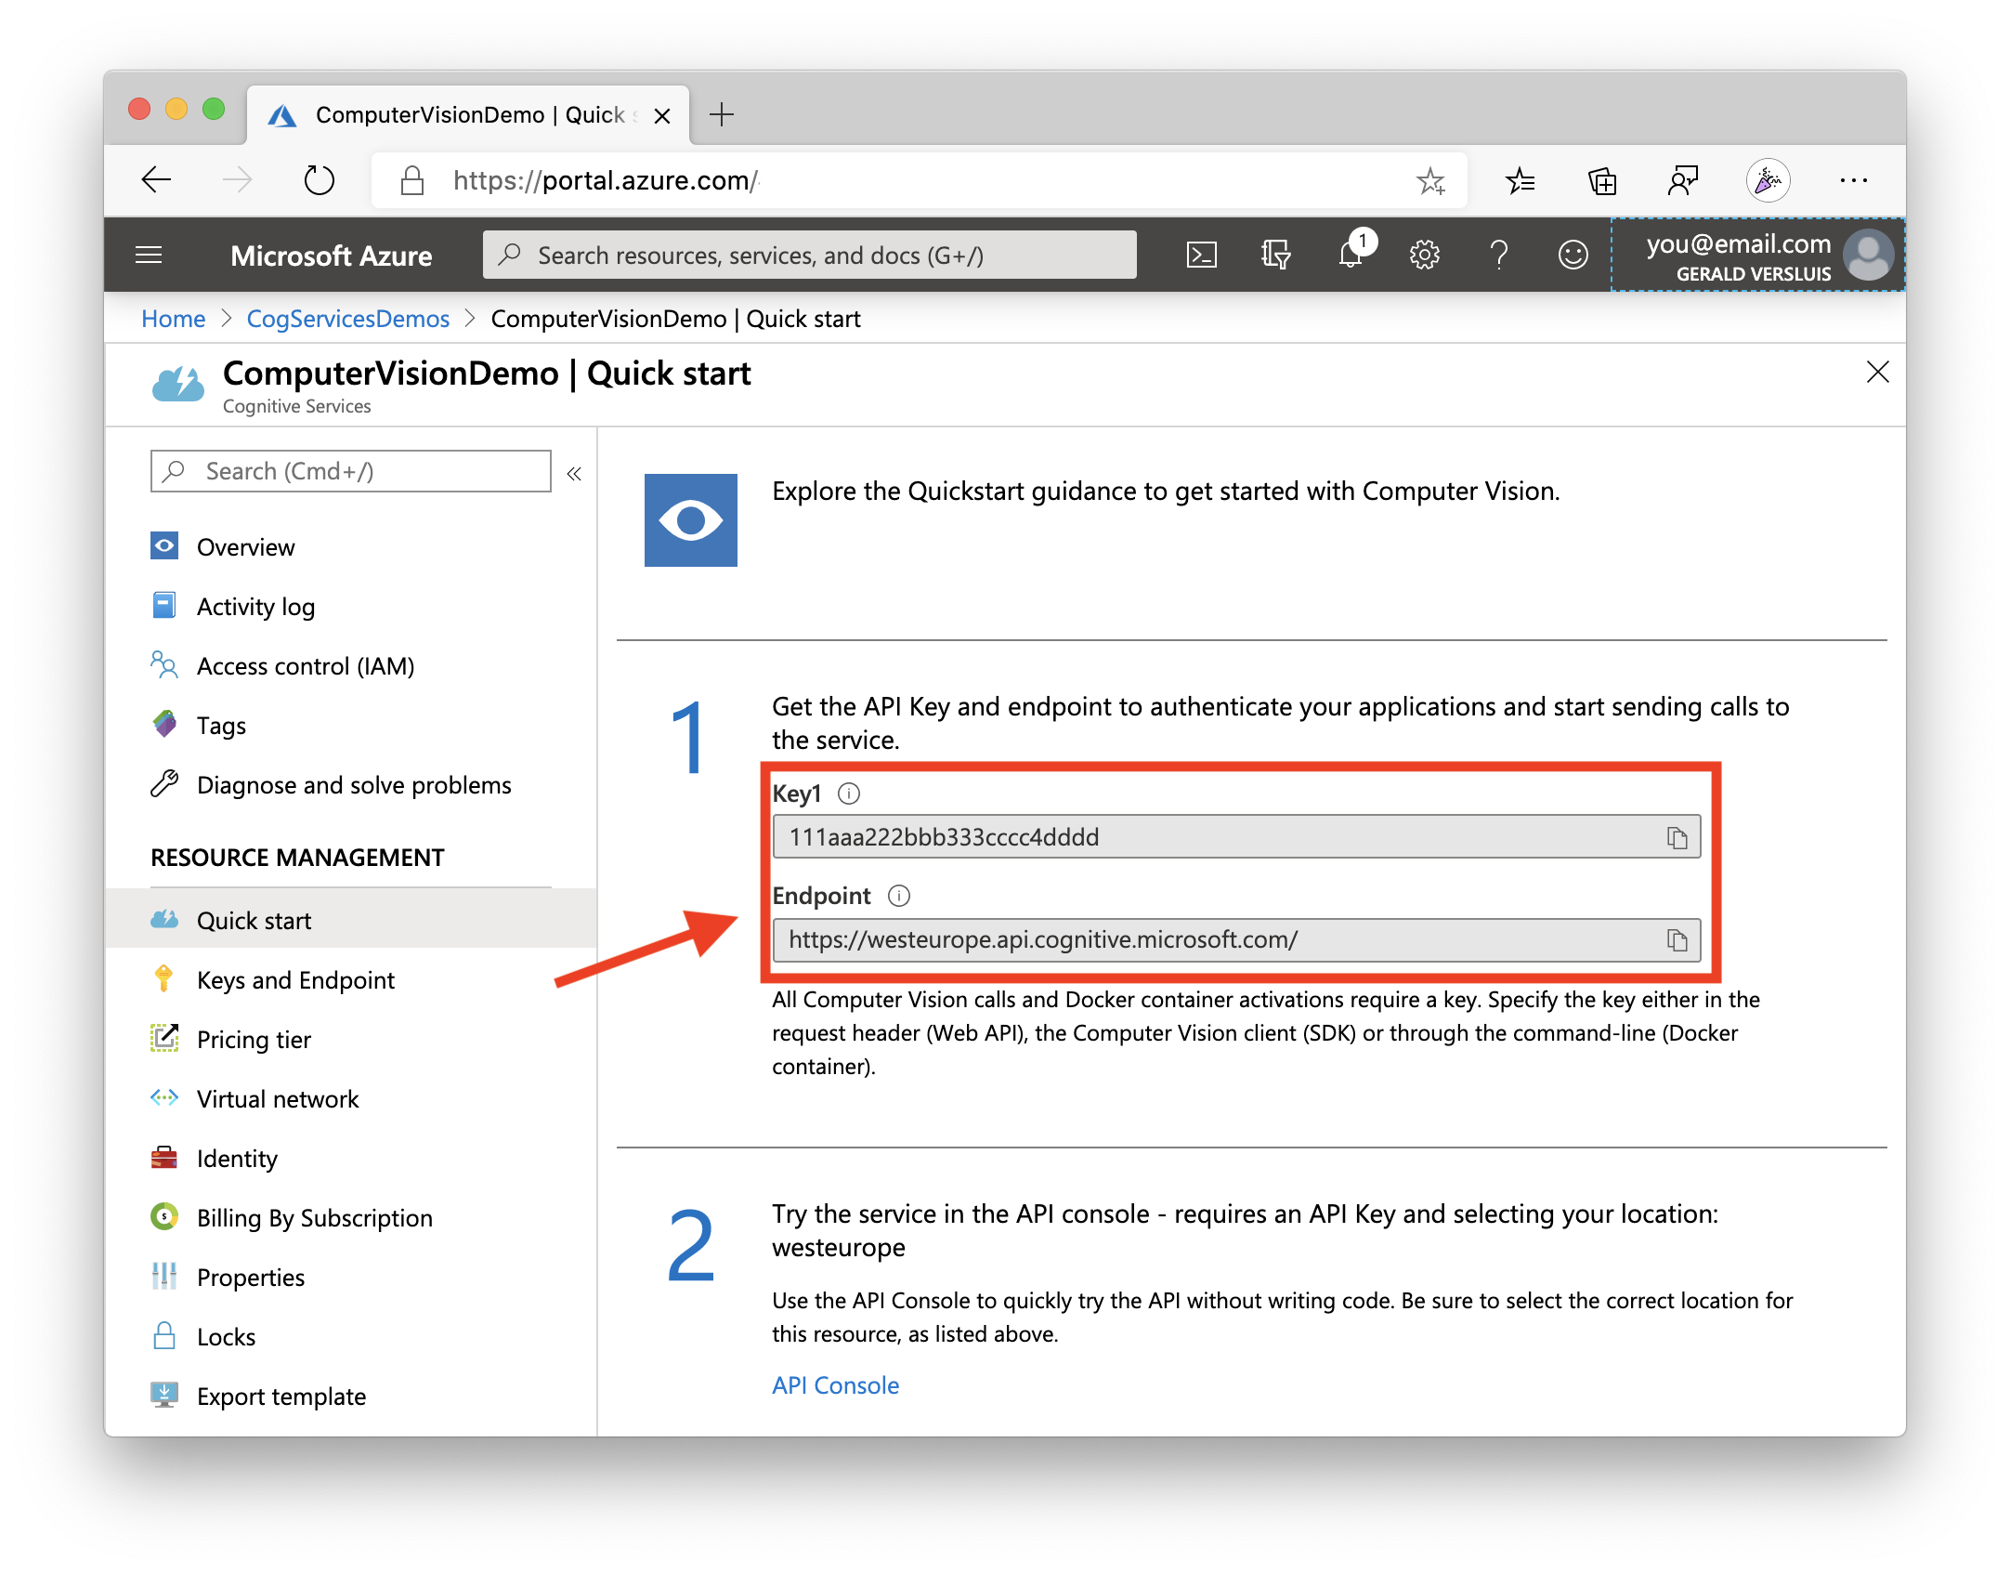Open a new browser tab
The height and width of the screenshot is (1574, 2010).
click(x=722, y=114)
